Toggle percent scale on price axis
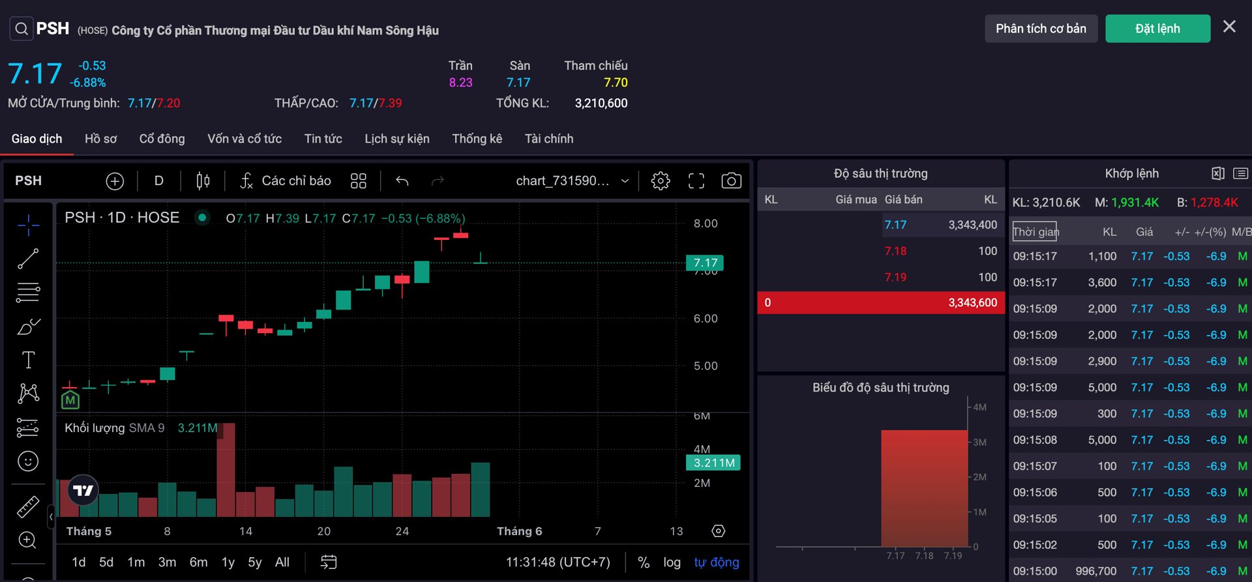Viewport: 1252px width, 582px height. (643, 562)
